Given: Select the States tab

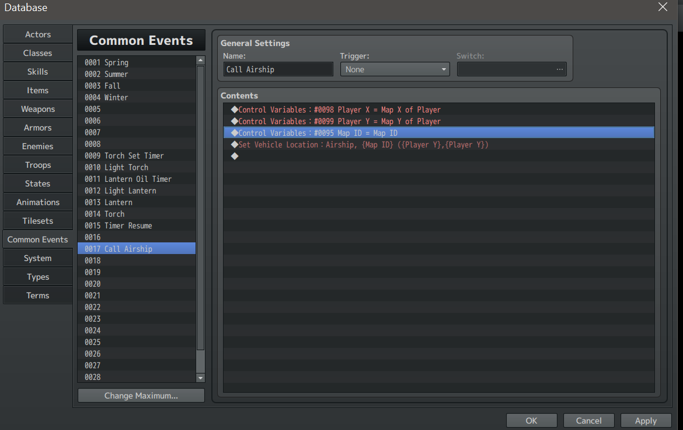Looking at the screenshot, I should tap(38, 184).
